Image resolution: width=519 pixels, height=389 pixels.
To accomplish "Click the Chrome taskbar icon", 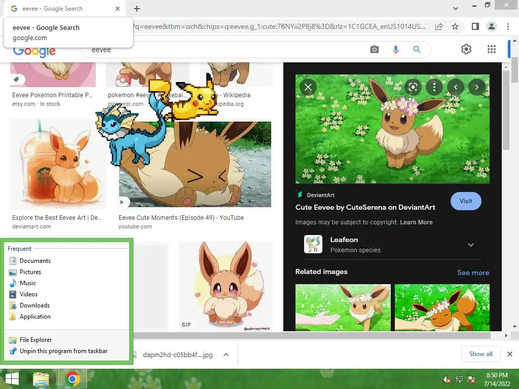I will 72,379.
